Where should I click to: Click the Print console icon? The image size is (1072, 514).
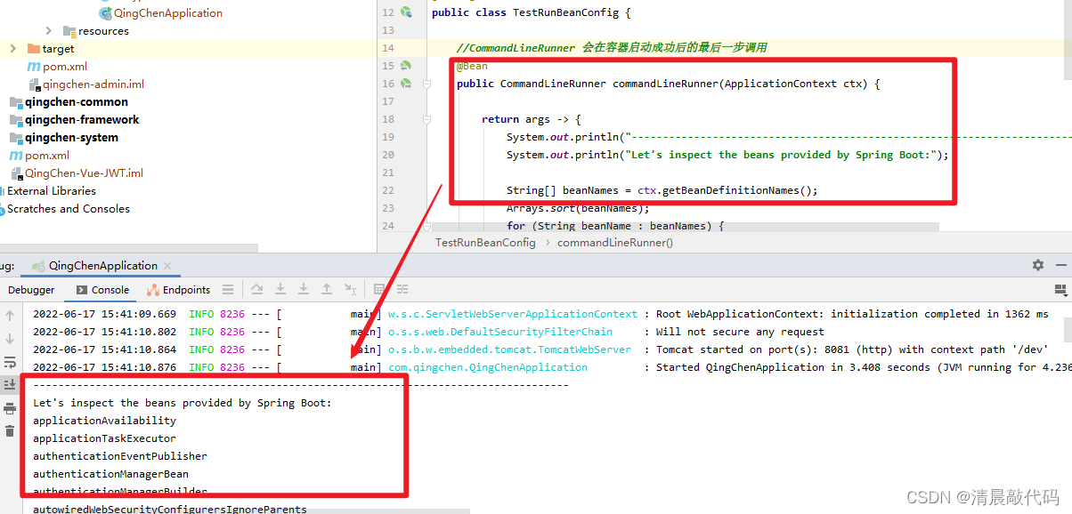tap(10, 408)
